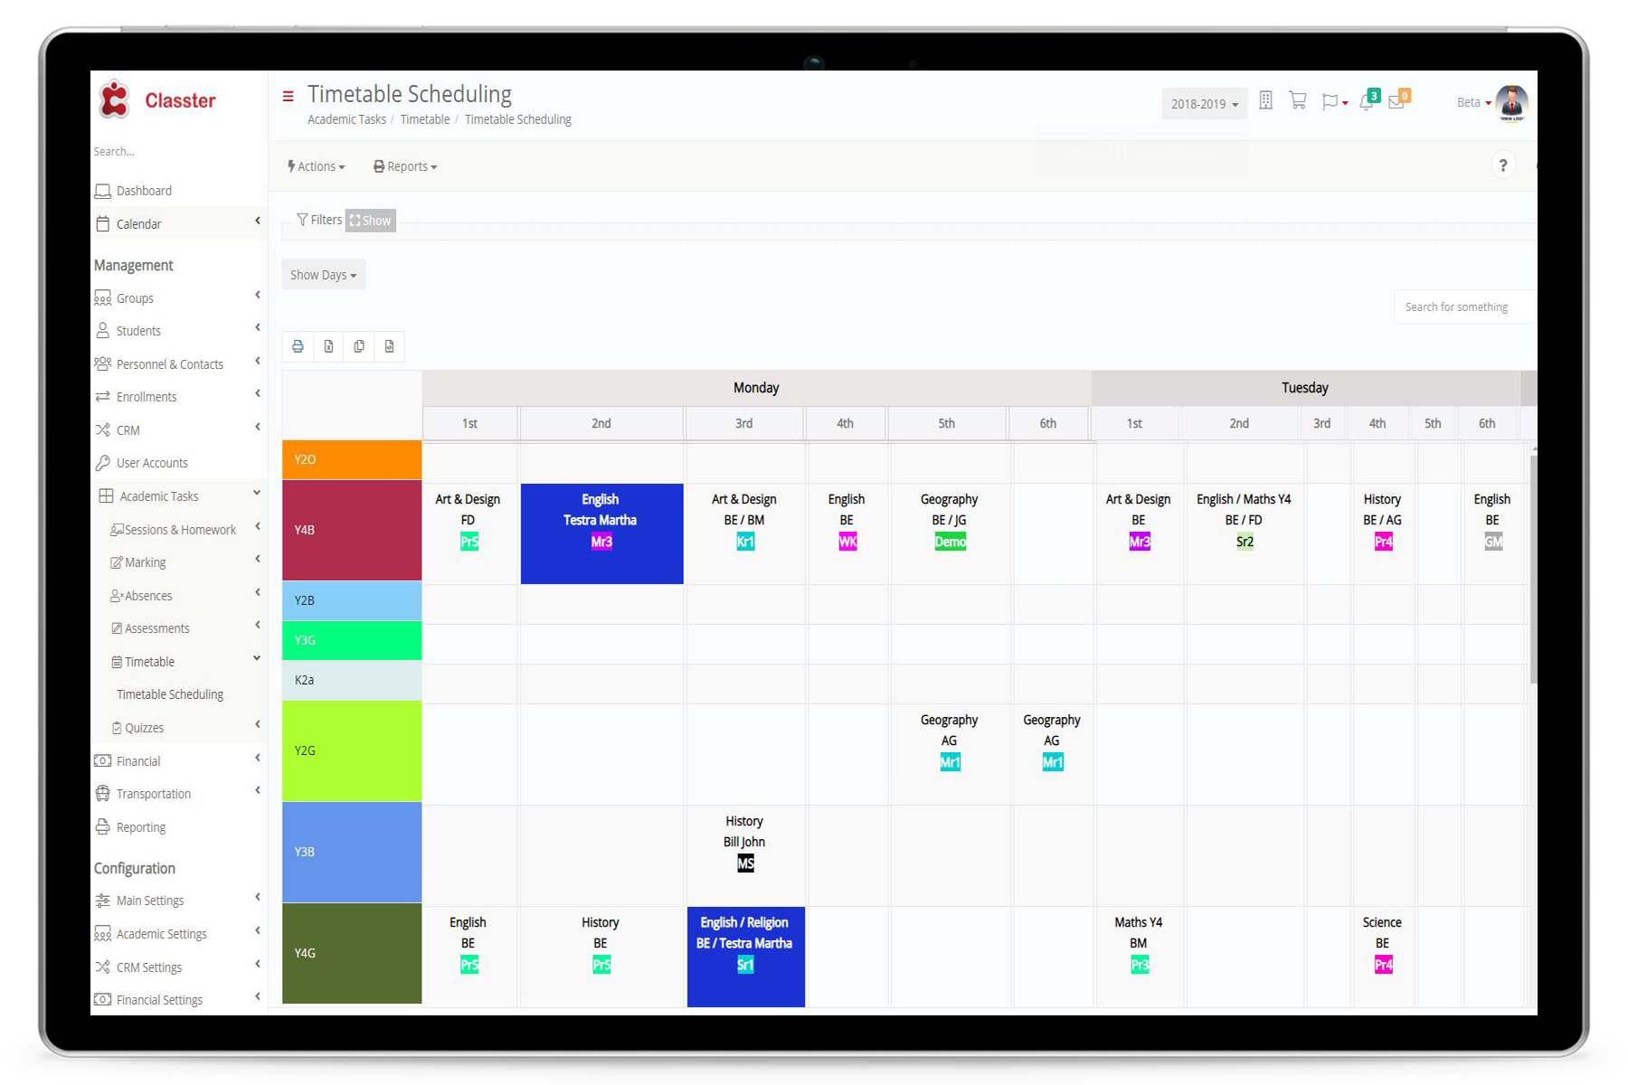The image size is (1628, 1085).
Task: Open History Bill John MS session
Action: (x=744, y=844)
